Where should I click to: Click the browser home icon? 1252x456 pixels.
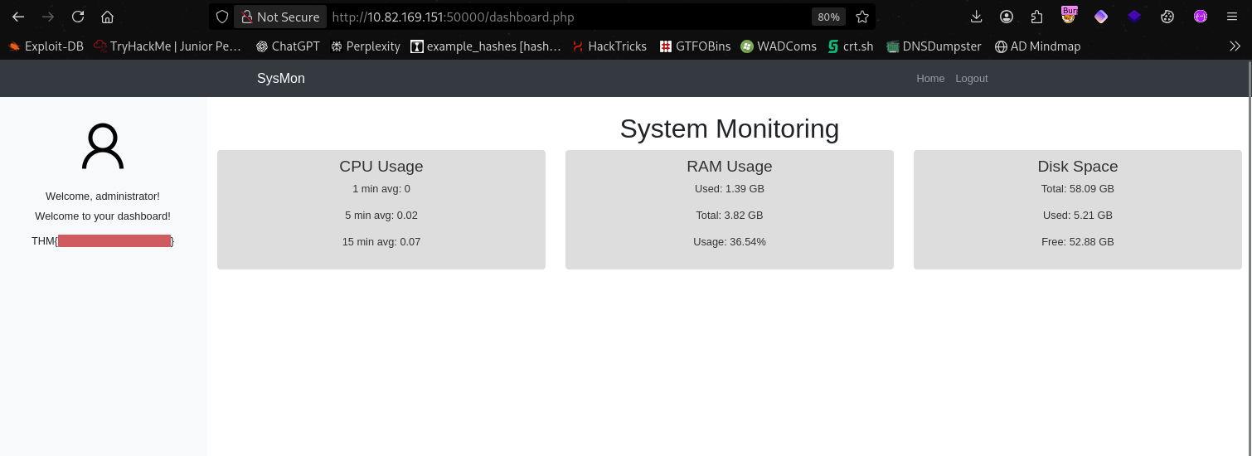tap(107, 17)
